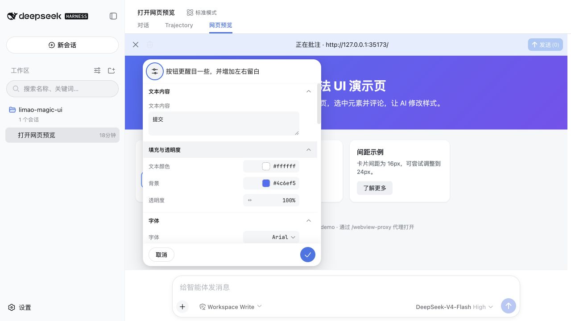Viewport: 571px width, 321px height.
Task: Open workspace filter settings icon
Action: tap(97, 70)
